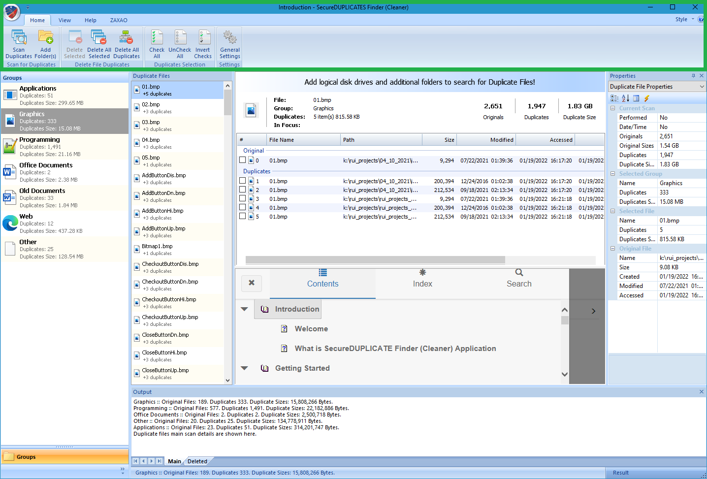Switch to the Deleted output tab

197,461
